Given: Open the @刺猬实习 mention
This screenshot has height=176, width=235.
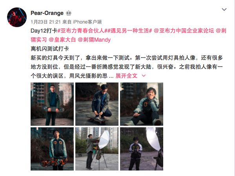Looking at the screenshot, I should [128, 35].
